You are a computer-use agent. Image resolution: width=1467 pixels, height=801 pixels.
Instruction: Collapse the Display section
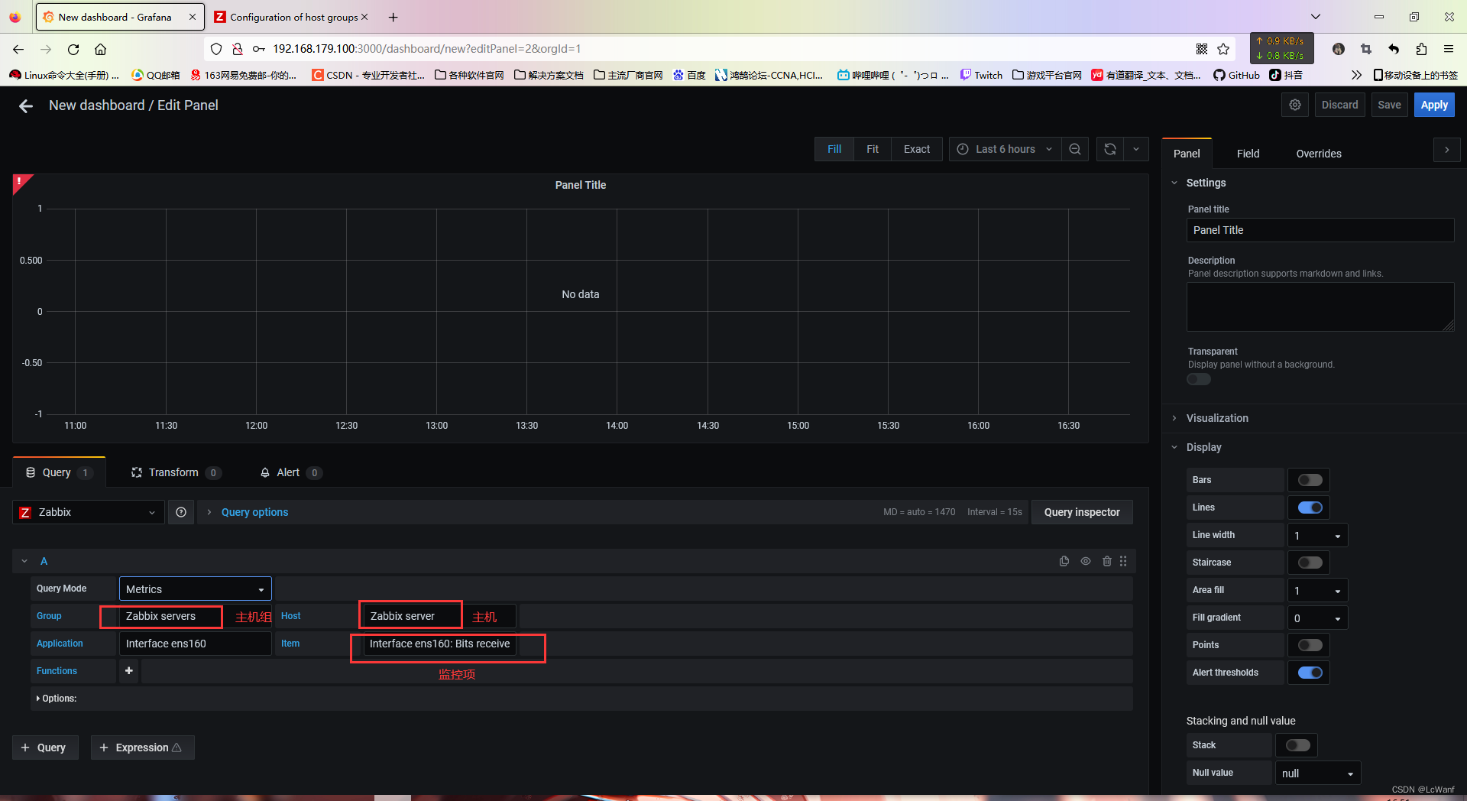pos(1203,447)
